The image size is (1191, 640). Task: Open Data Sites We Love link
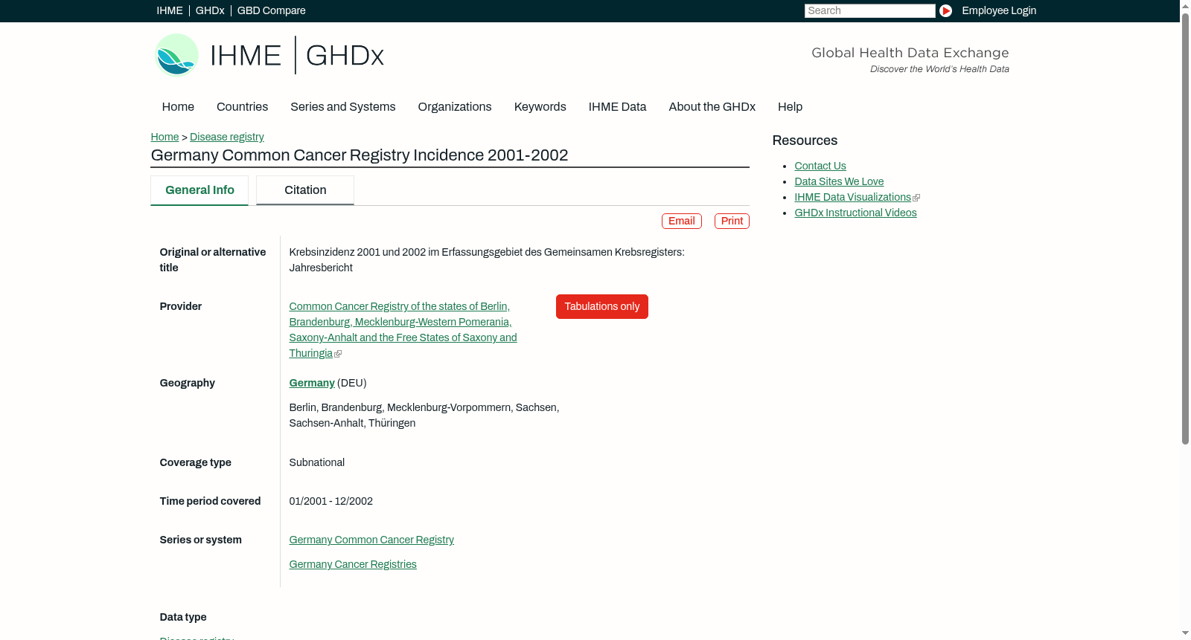[x=839, y=181]
